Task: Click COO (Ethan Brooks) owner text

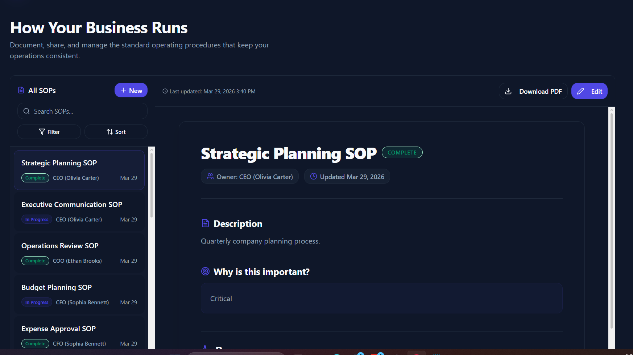Action: [x=77, y=261]
